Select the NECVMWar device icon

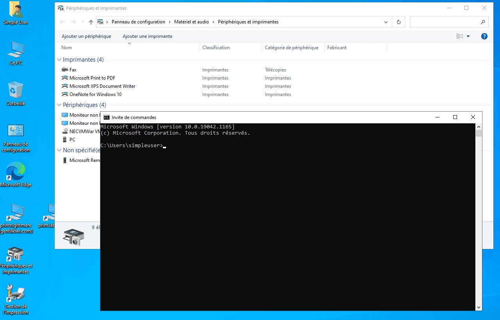(65, 132)
